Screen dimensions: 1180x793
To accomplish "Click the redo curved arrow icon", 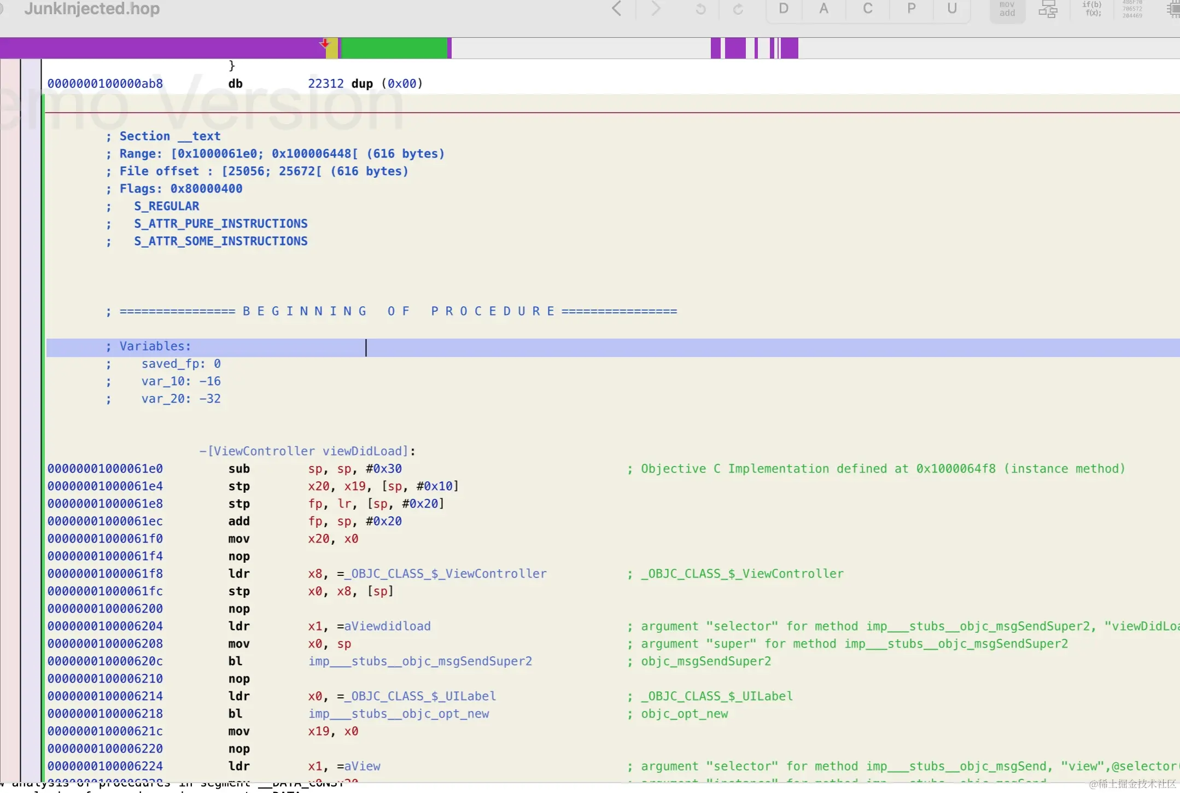I will [x=738, y=9].
